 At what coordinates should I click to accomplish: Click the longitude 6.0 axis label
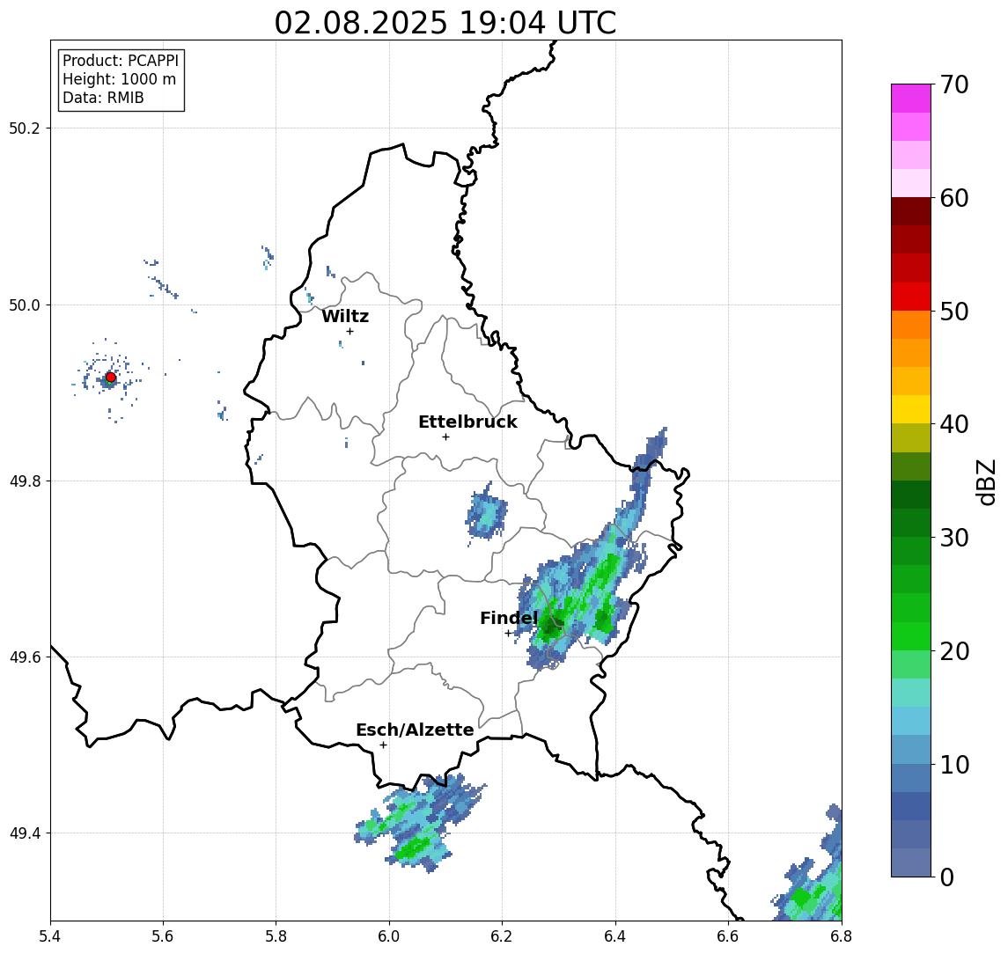tap(390, 936)
